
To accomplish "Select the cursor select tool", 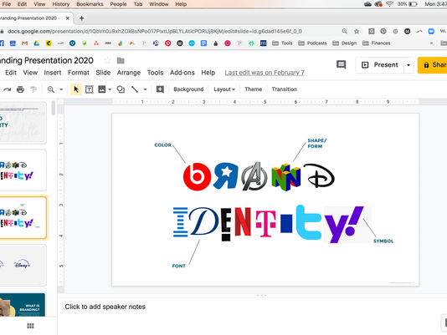I will click(x=76, y=89).
